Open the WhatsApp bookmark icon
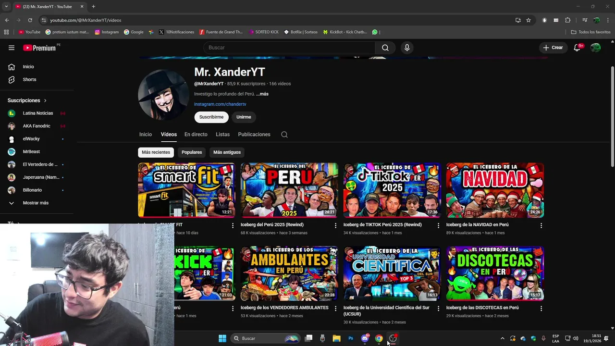This screenshot has height=346, width=615. (375, 32)
